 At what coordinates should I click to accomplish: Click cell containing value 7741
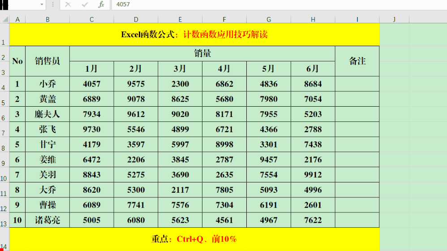point(136,205)
